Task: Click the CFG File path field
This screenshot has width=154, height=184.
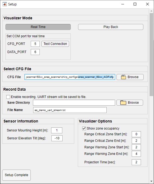Action: (x=70, y=77)
